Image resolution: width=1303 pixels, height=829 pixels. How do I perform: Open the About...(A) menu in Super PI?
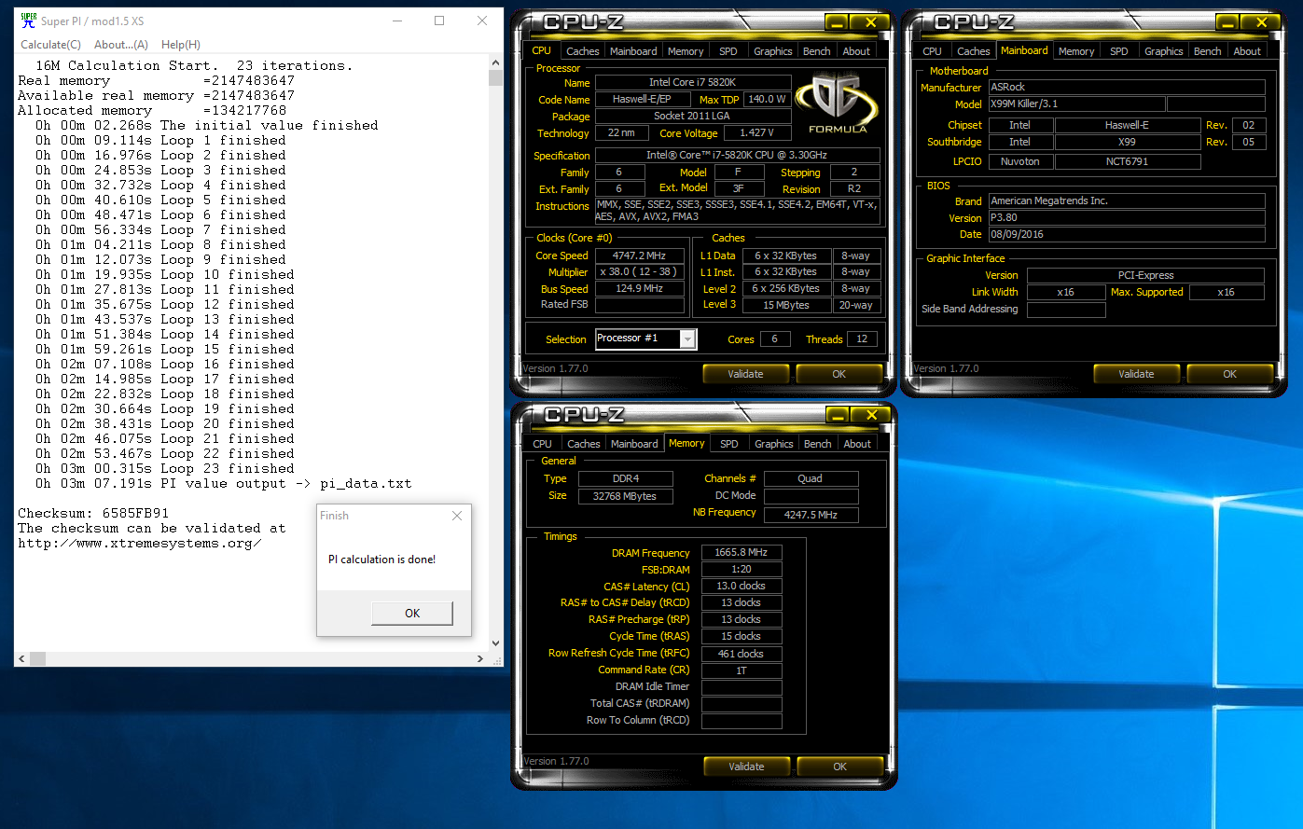(121, 45)
